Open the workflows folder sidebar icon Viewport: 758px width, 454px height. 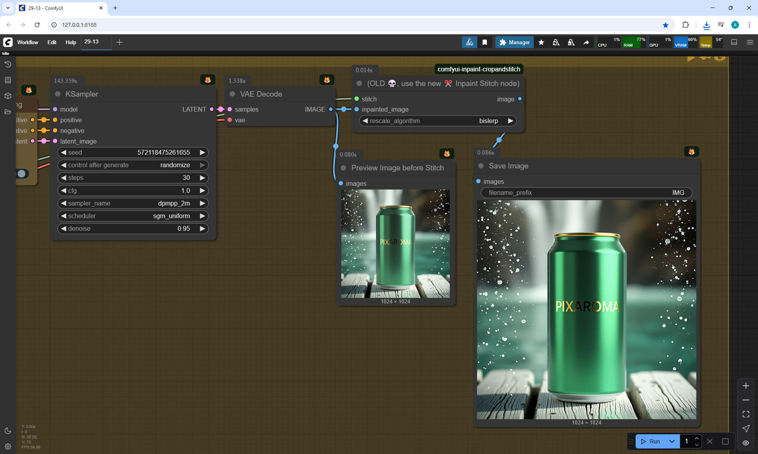(8, 112)
